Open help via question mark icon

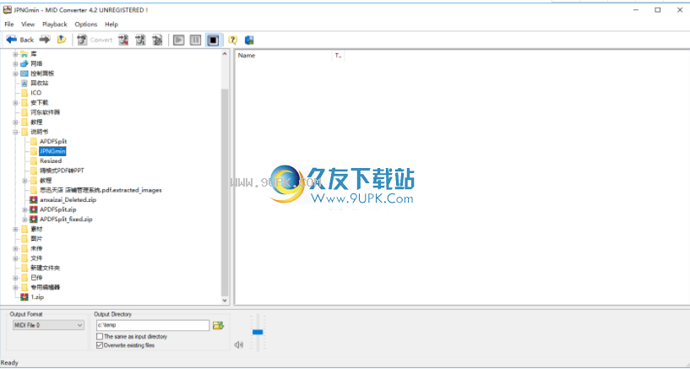pyautogui.click(x=233, y=40)
